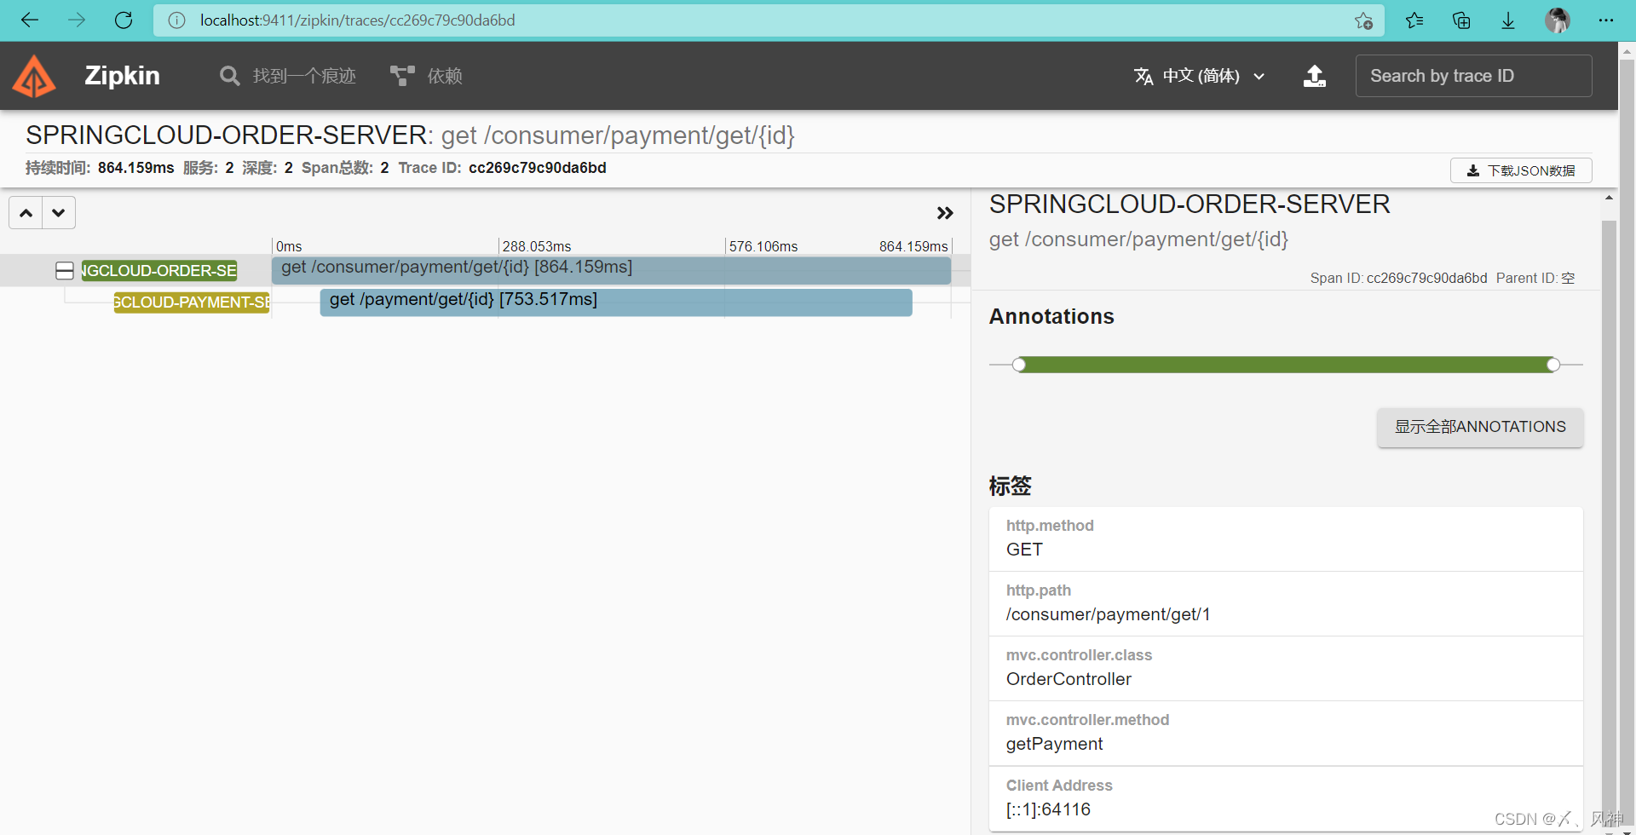Viewport: 1636px width, 835px height.
Task: Open the 中文 (简体) language dropdown
Action: point(1200,76)
